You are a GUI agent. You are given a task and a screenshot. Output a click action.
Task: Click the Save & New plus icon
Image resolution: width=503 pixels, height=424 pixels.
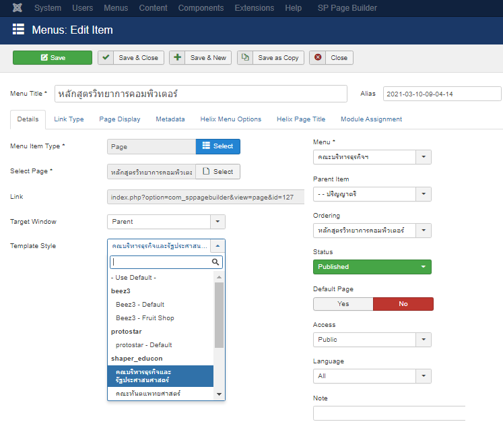pyautogui.click(x=178, y=58)
